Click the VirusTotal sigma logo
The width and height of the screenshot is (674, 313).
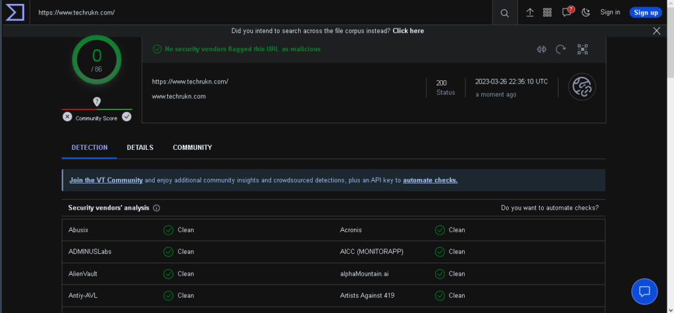(x=14, y=12)
